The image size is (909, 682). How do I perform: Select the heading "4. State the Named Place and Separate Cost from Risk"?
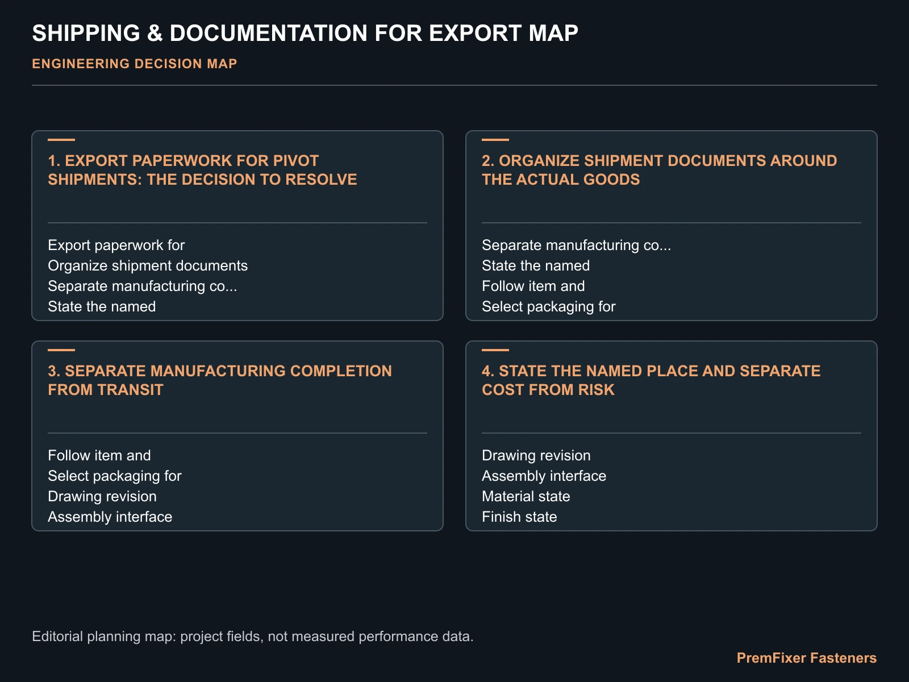pyautogui.click(x=651, y=380)
